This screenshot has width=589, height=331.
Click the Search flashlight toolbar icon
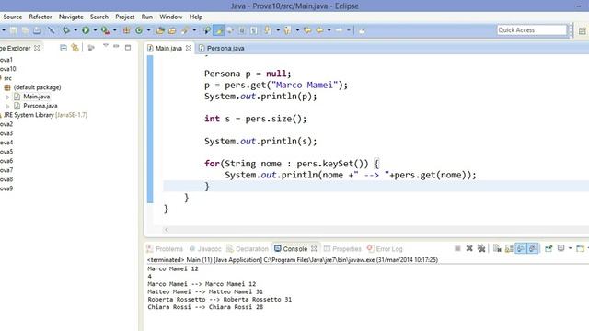pos(184,30)
